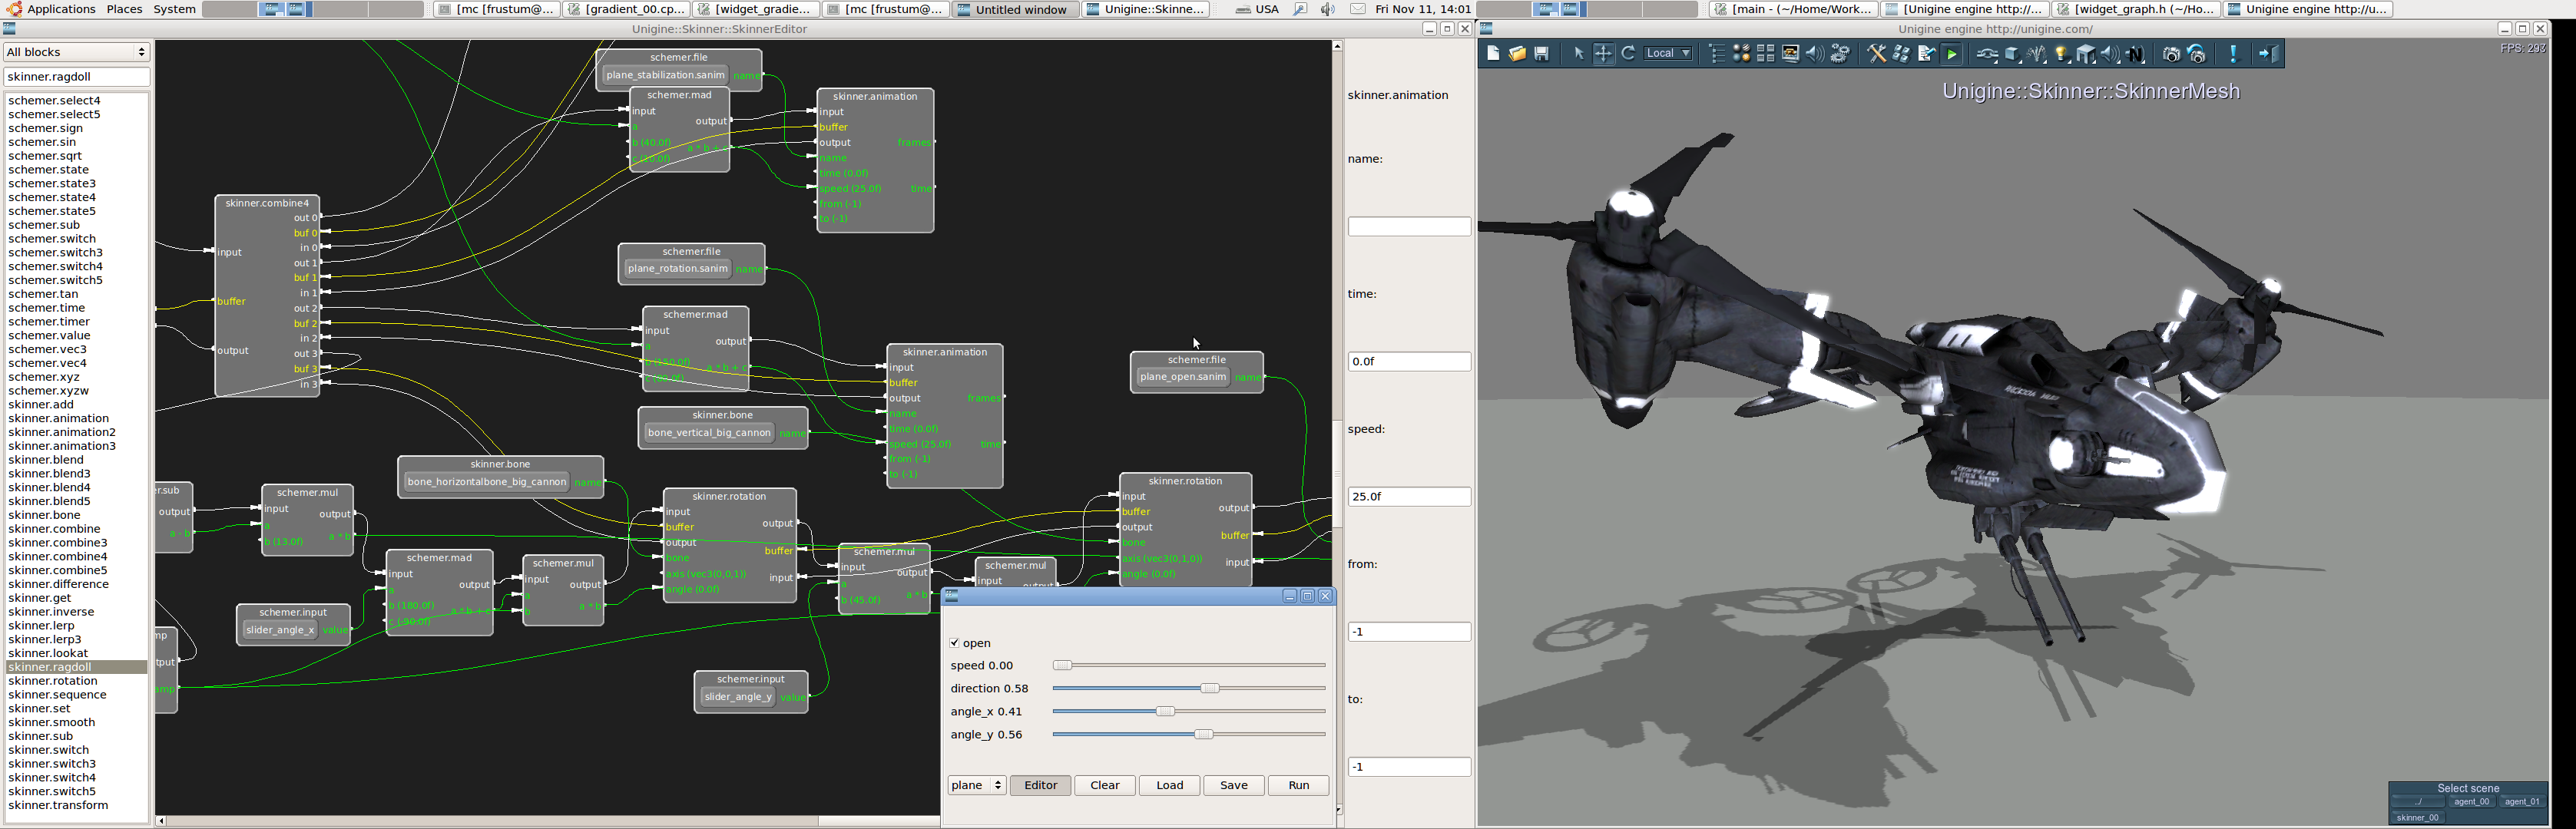Open the plane selector dropdown
2576x829 pixels.
pos(976,785)
